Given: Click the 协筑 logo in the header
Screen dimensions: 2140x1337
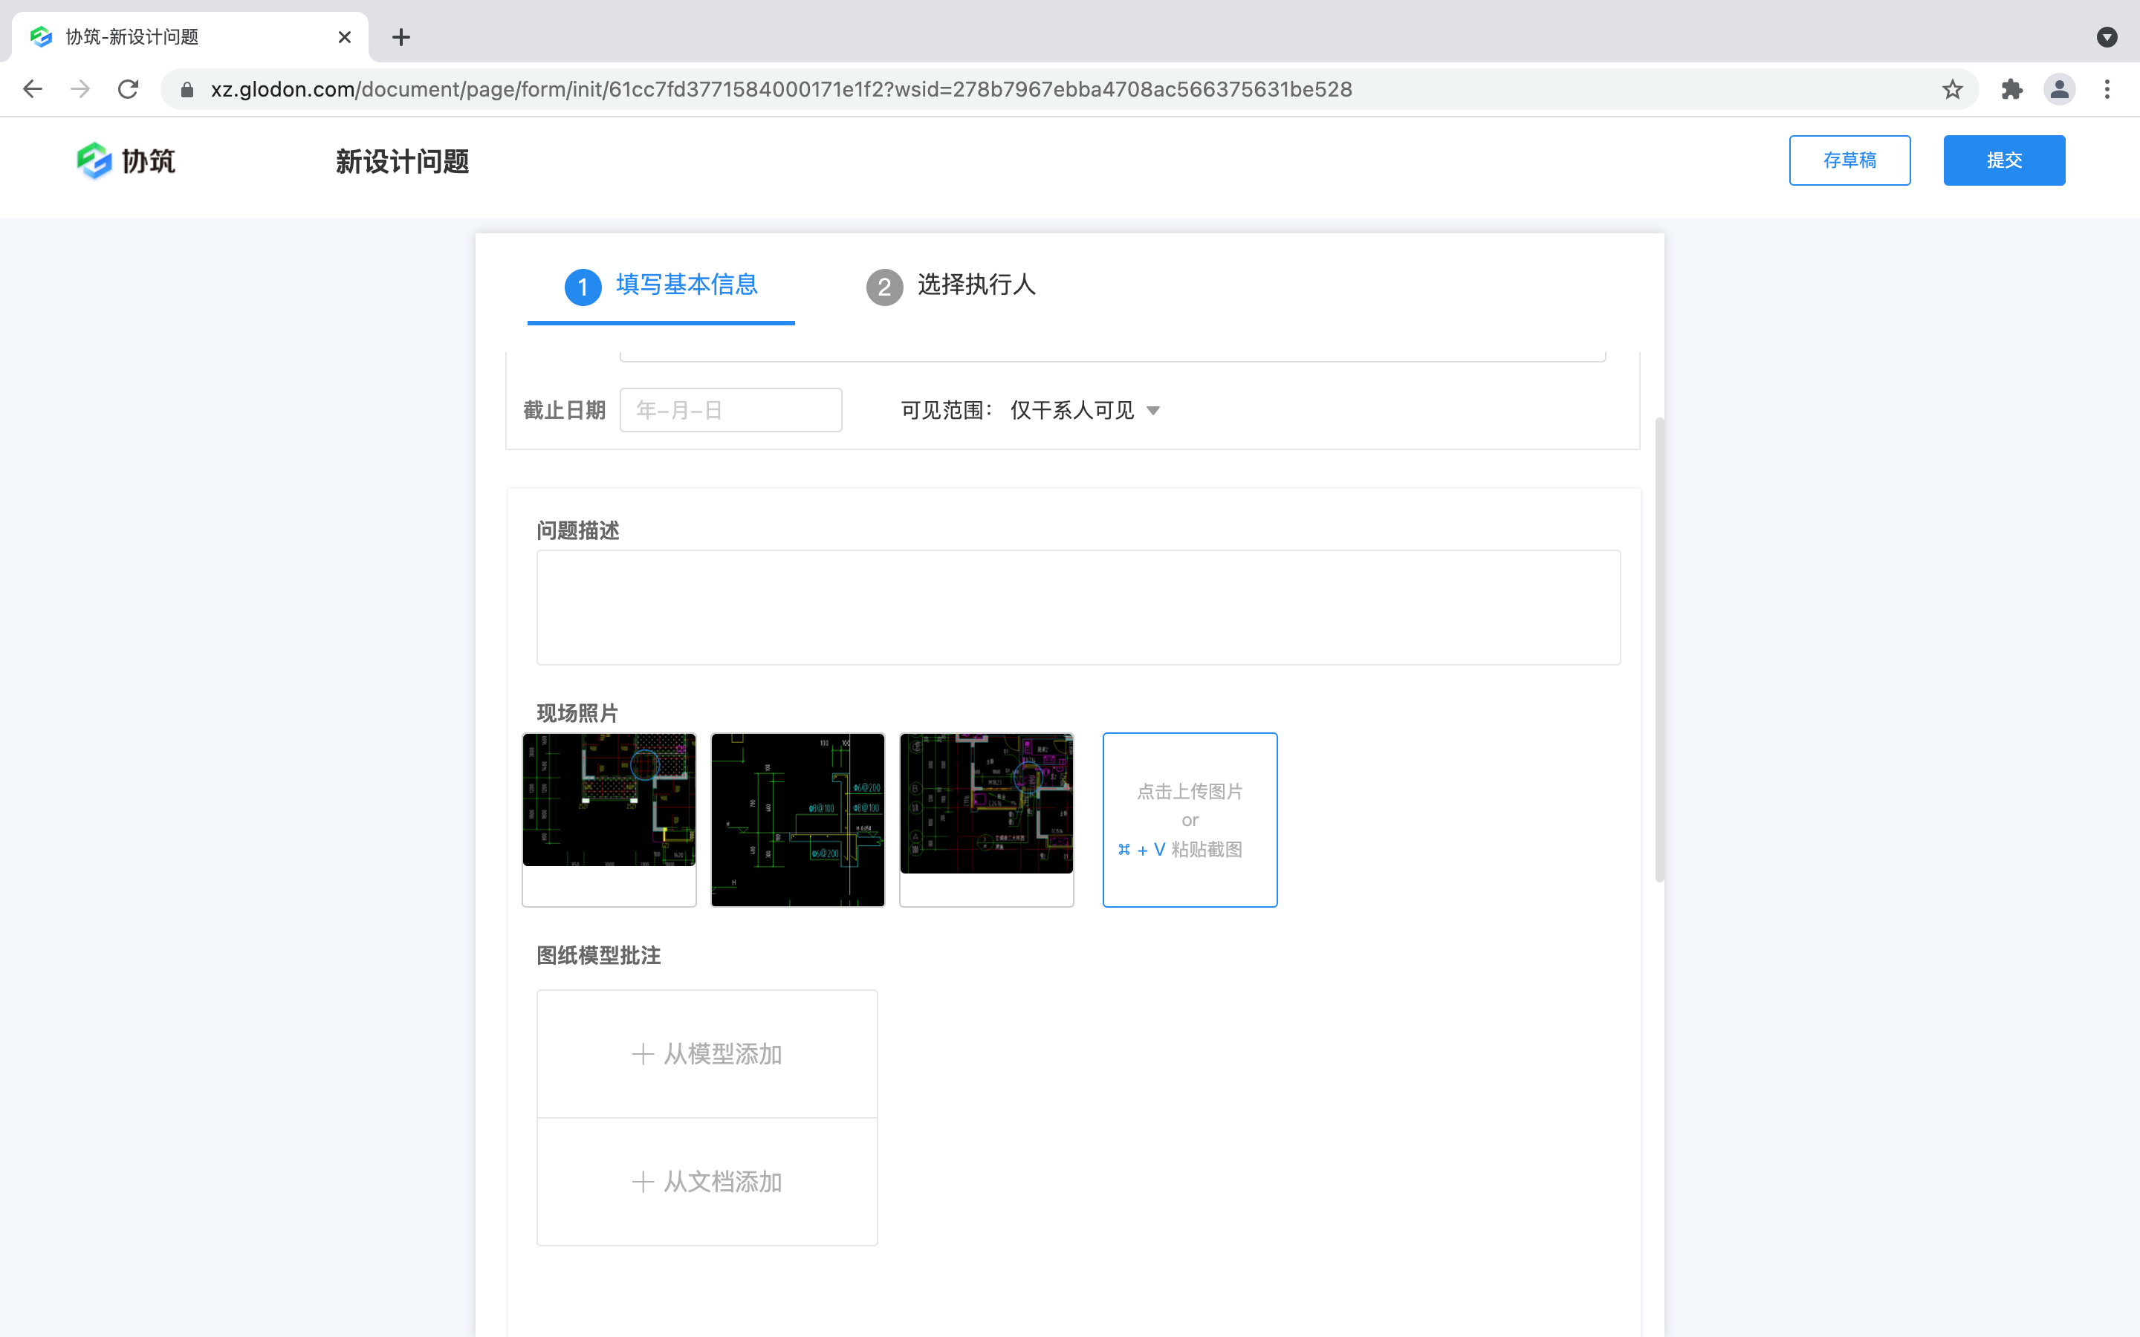Looking at the screenshot, I should 126,160.
